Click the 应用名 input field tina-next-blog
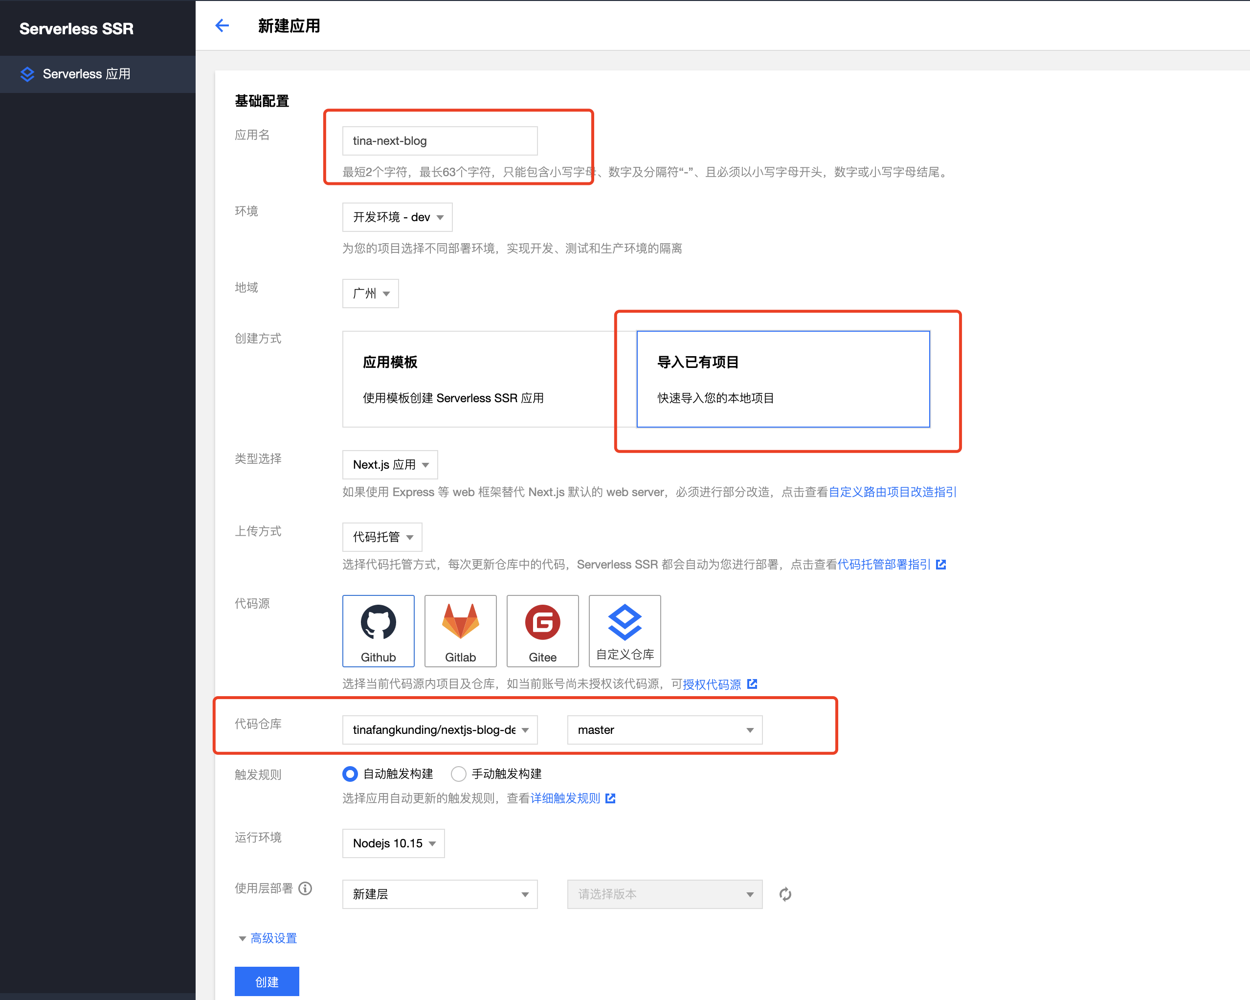This screenshot has height=1000, width=1250. [440, 141]
